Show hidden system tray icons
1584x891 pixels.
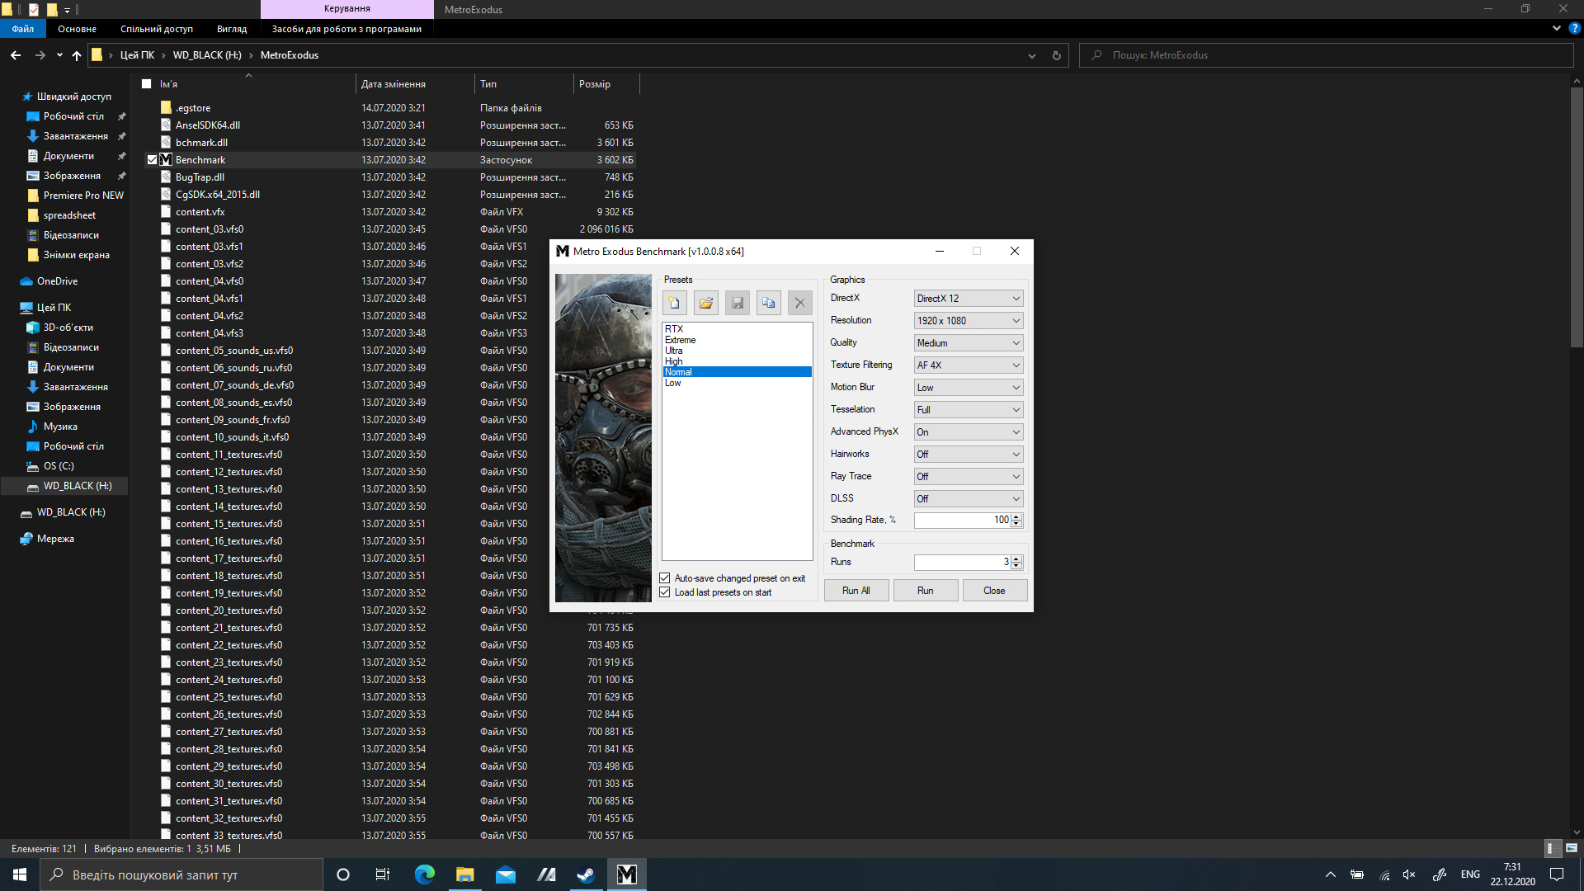point(1331,874)
